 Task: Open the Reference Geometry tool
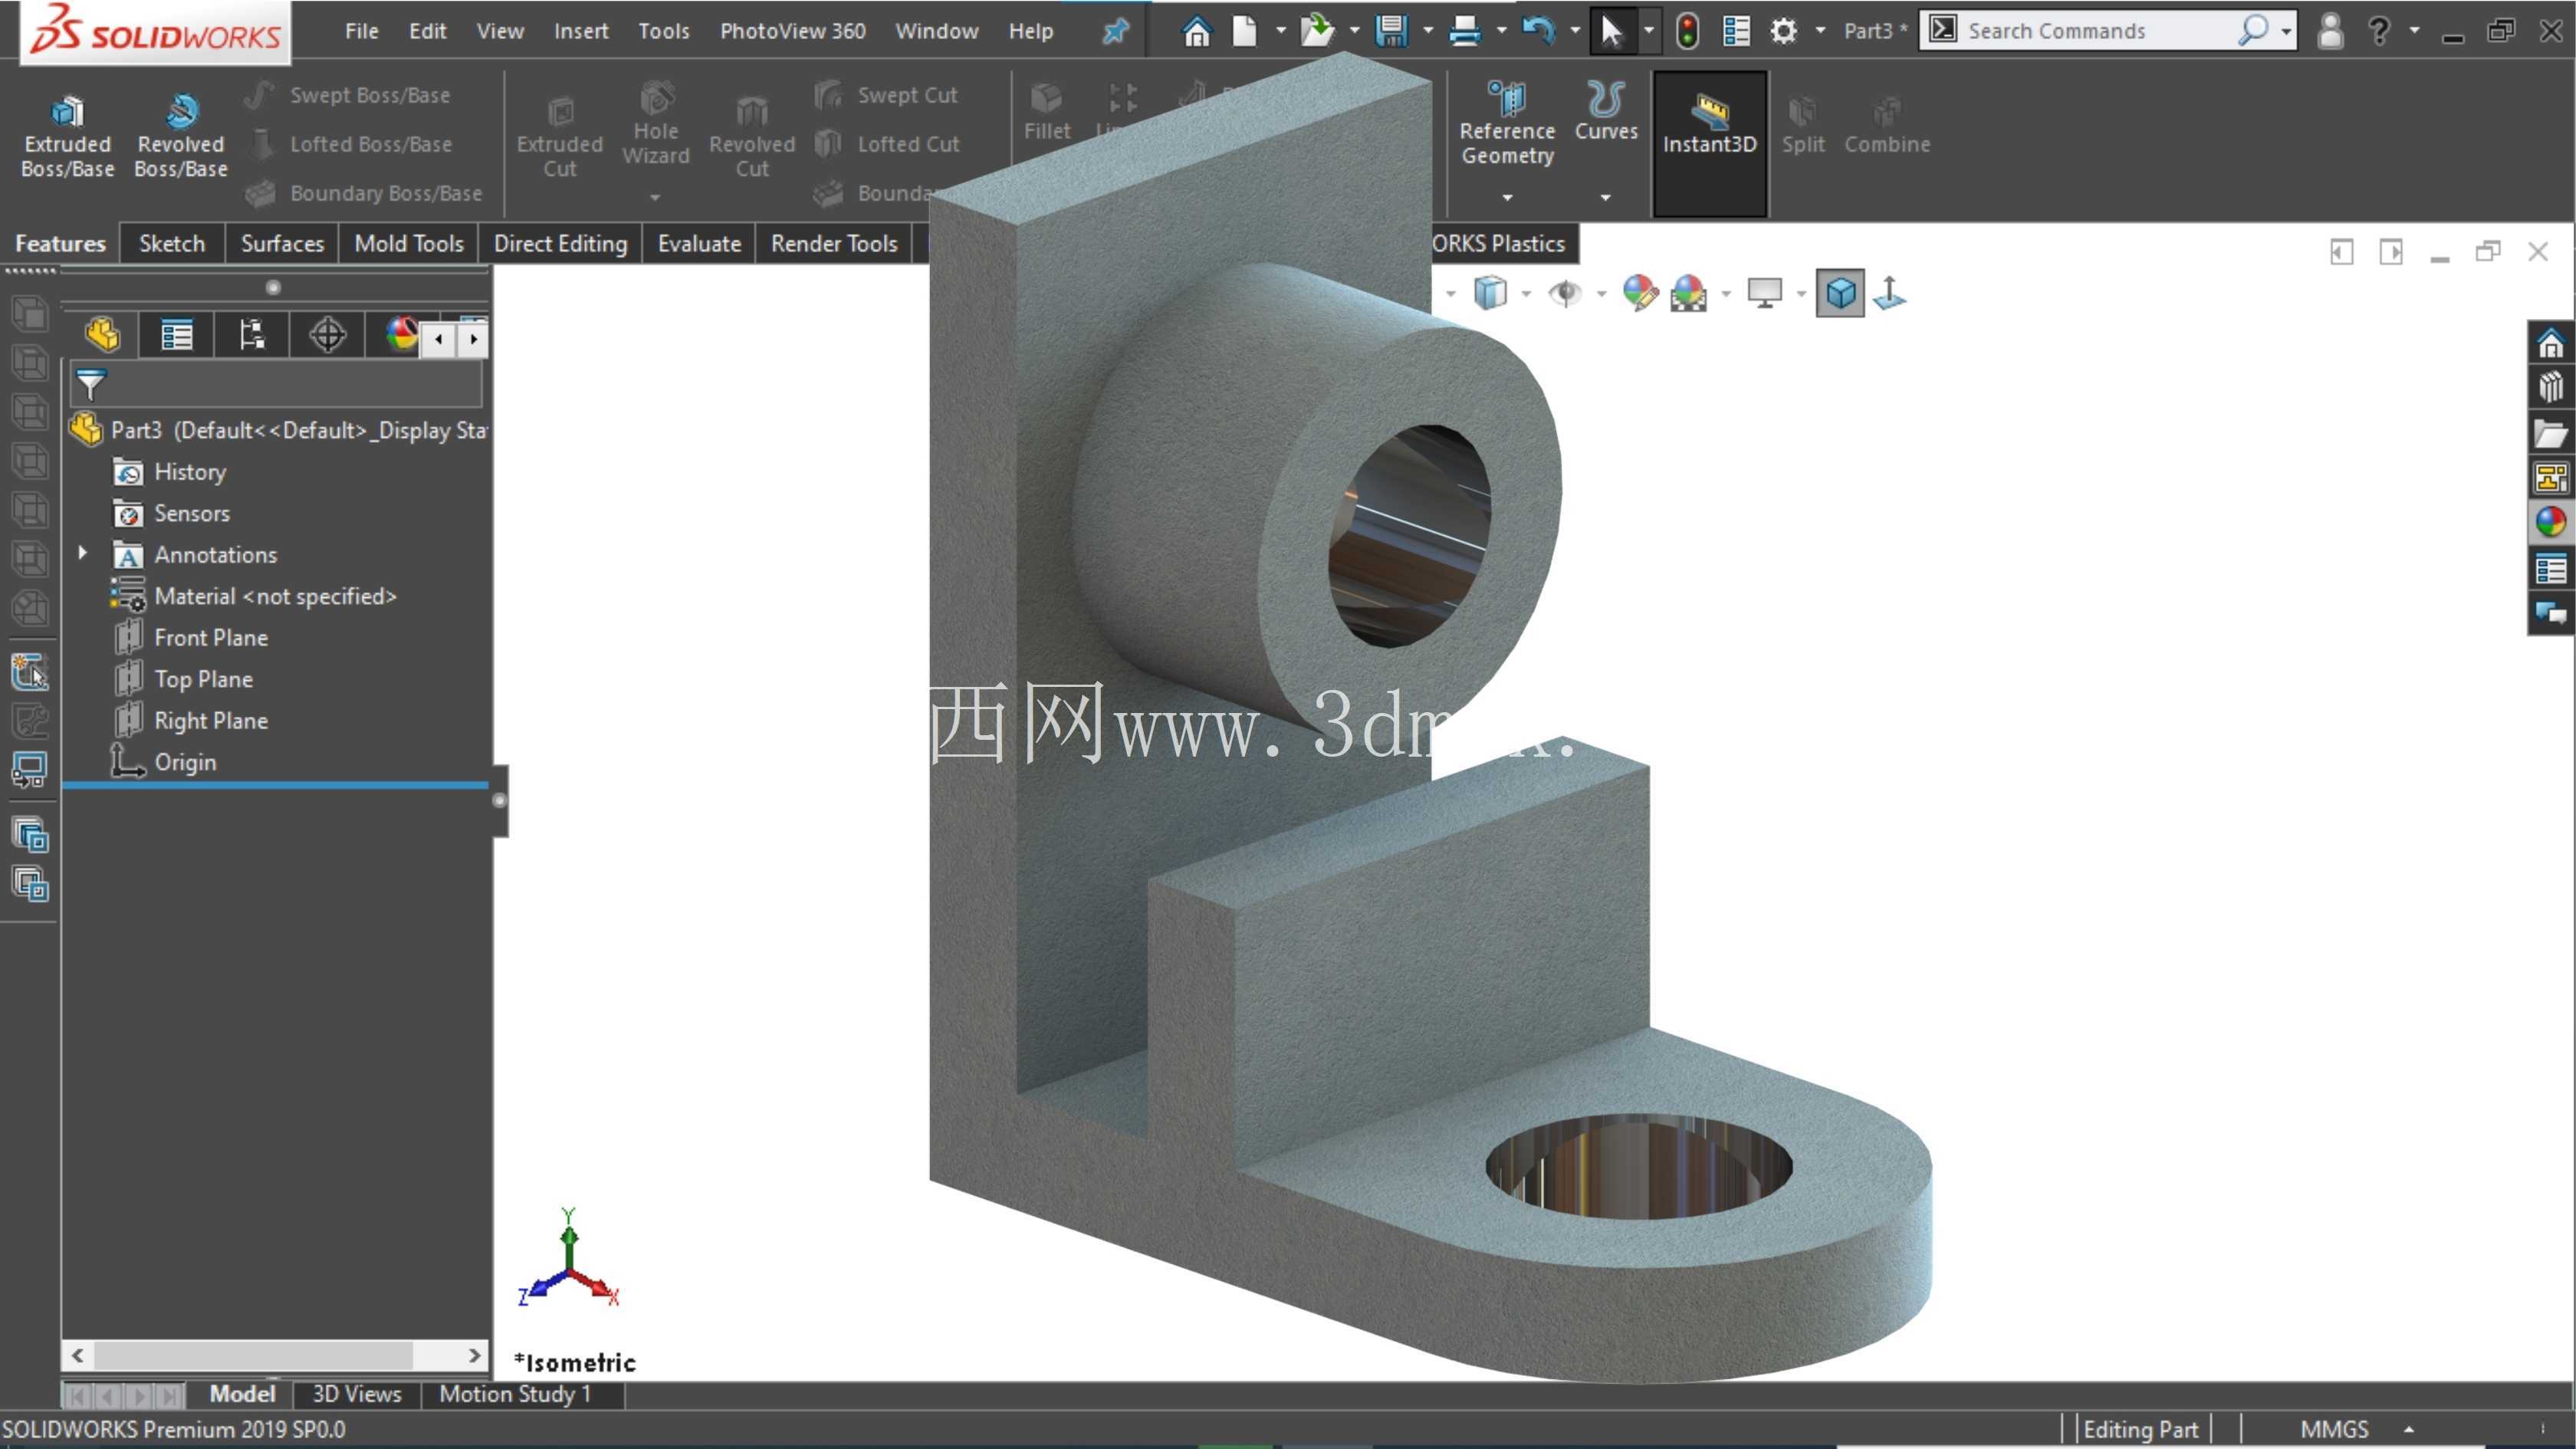[x=1507, y=124]
